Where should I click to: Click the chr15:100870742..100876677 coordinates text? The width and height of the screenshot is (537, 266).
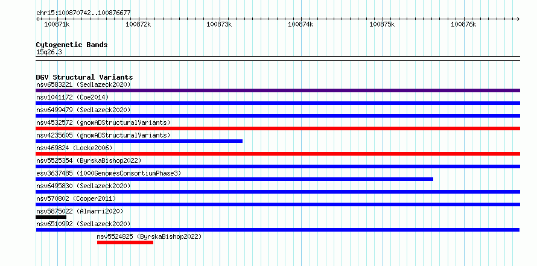[83, 13]
